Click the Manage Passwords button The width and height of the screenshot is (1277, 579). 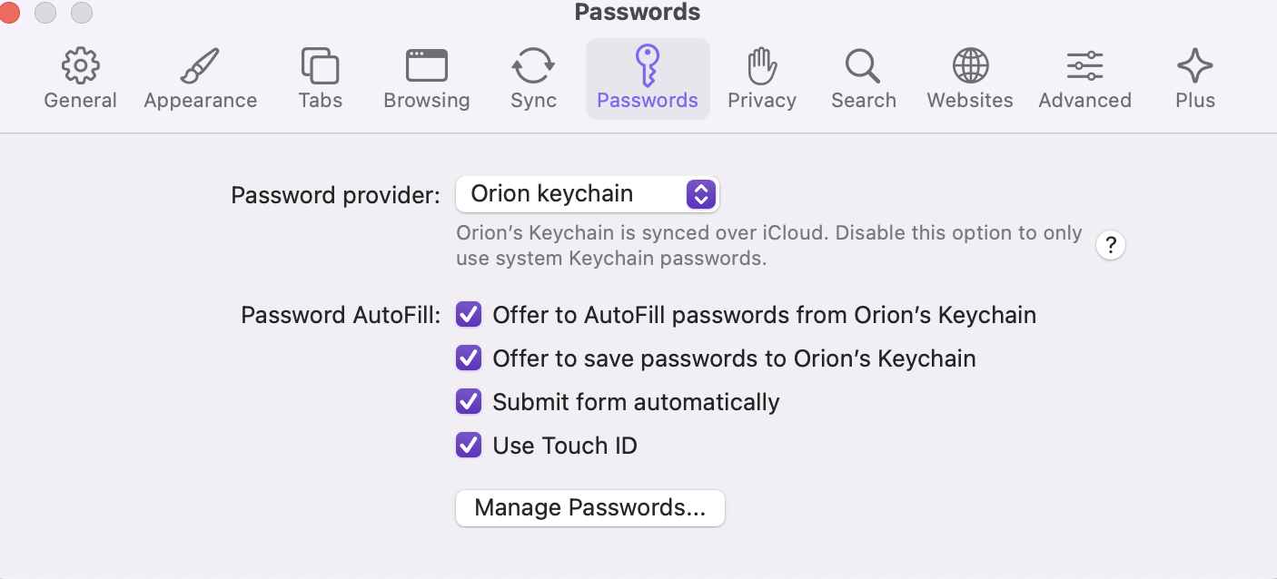589,508
